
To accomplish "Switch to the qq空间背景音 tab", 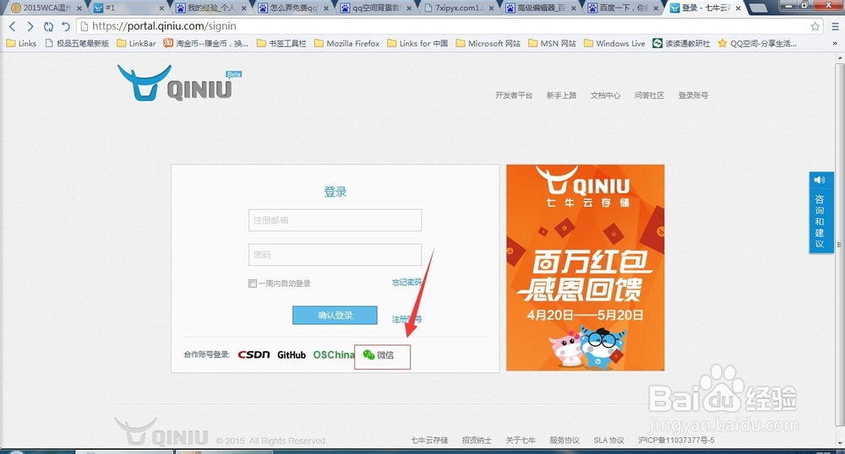I will [x=376, y=8].
